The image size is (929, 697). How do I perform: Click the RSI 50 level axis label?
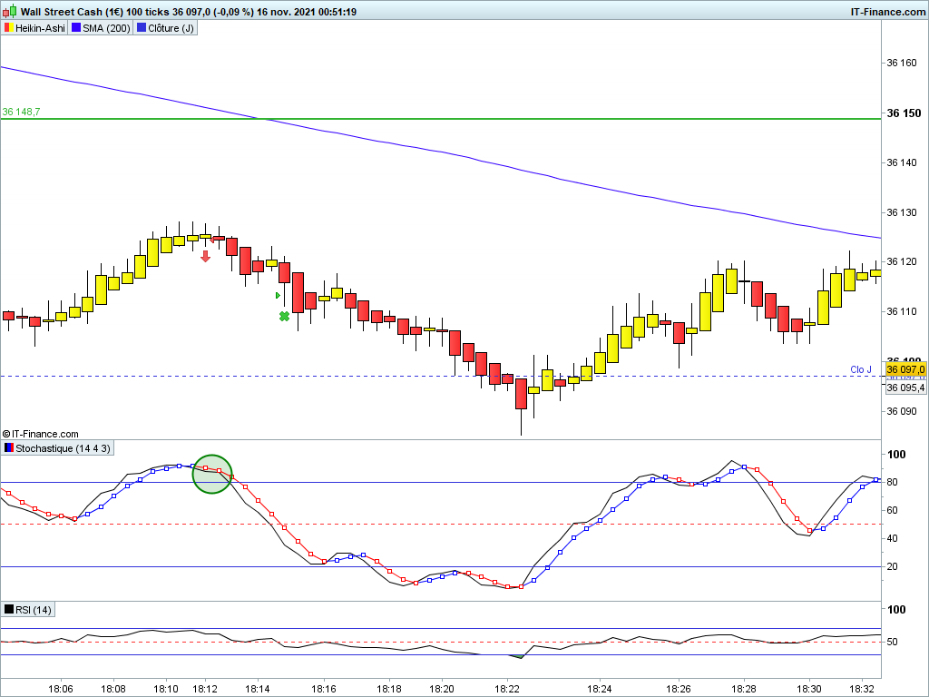click(893, 642)
